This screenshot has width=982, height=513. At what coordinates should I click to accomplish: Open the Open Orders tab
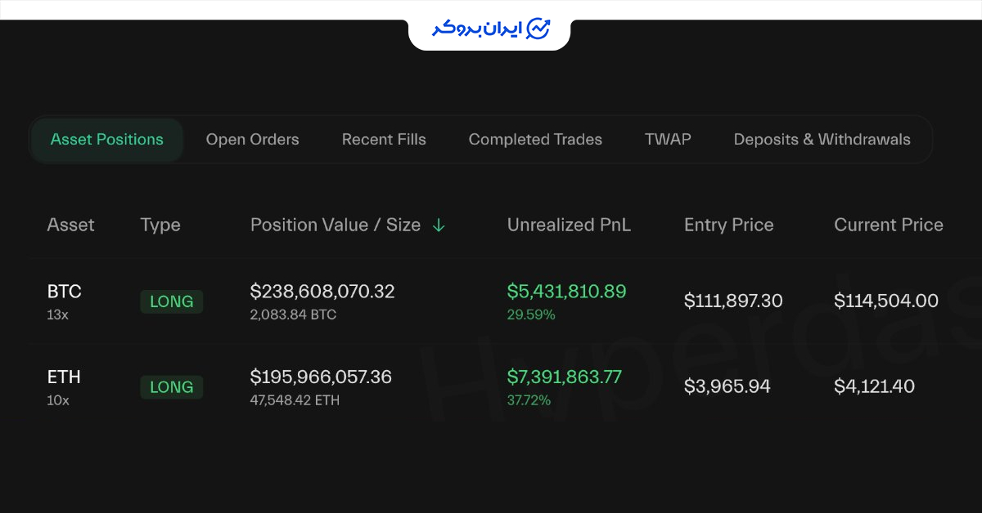[x=252, y=140]
